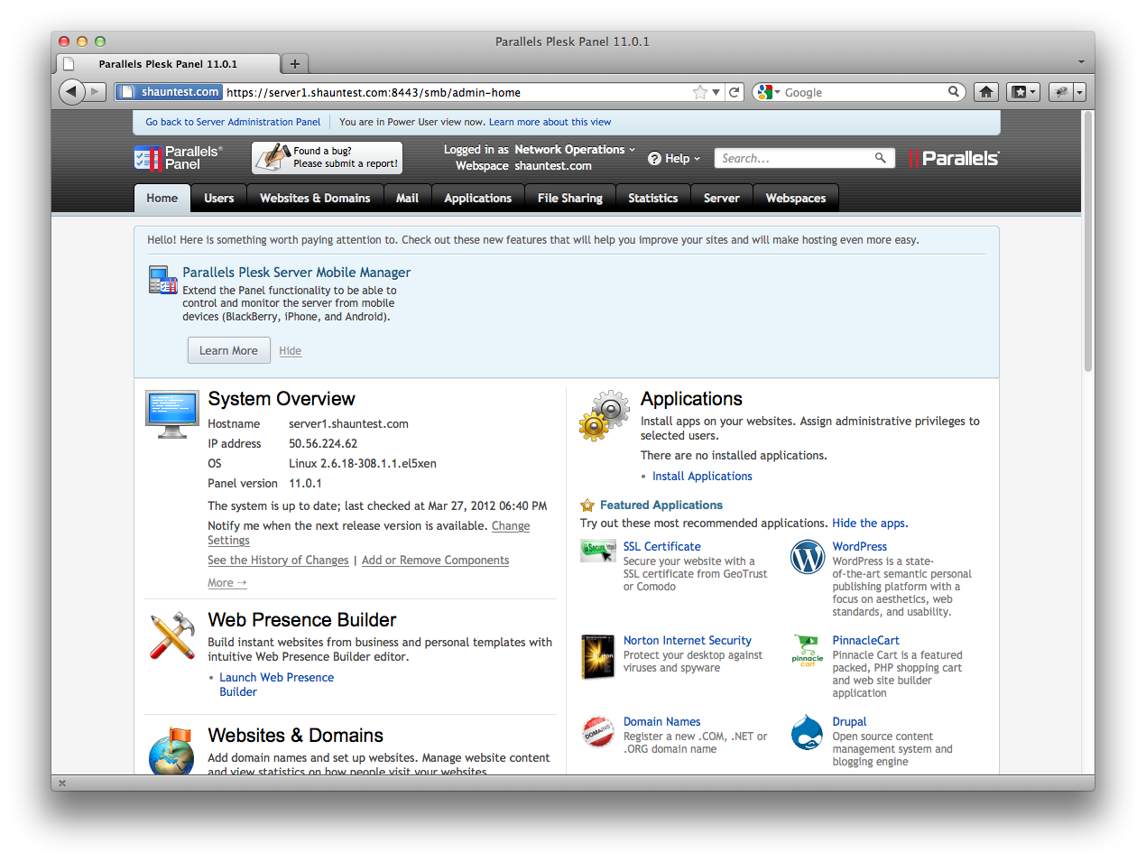Click the Drupal application icon
The width and height of the screenshot is (1146, 862).
click(807, 733)
